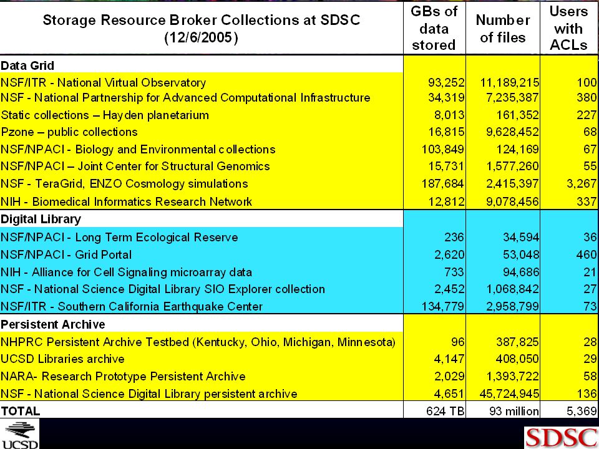Click row 'Pzone – public collections'
Image resolution: width=599 pixels, height=449 pixels.
coord(299,132)
